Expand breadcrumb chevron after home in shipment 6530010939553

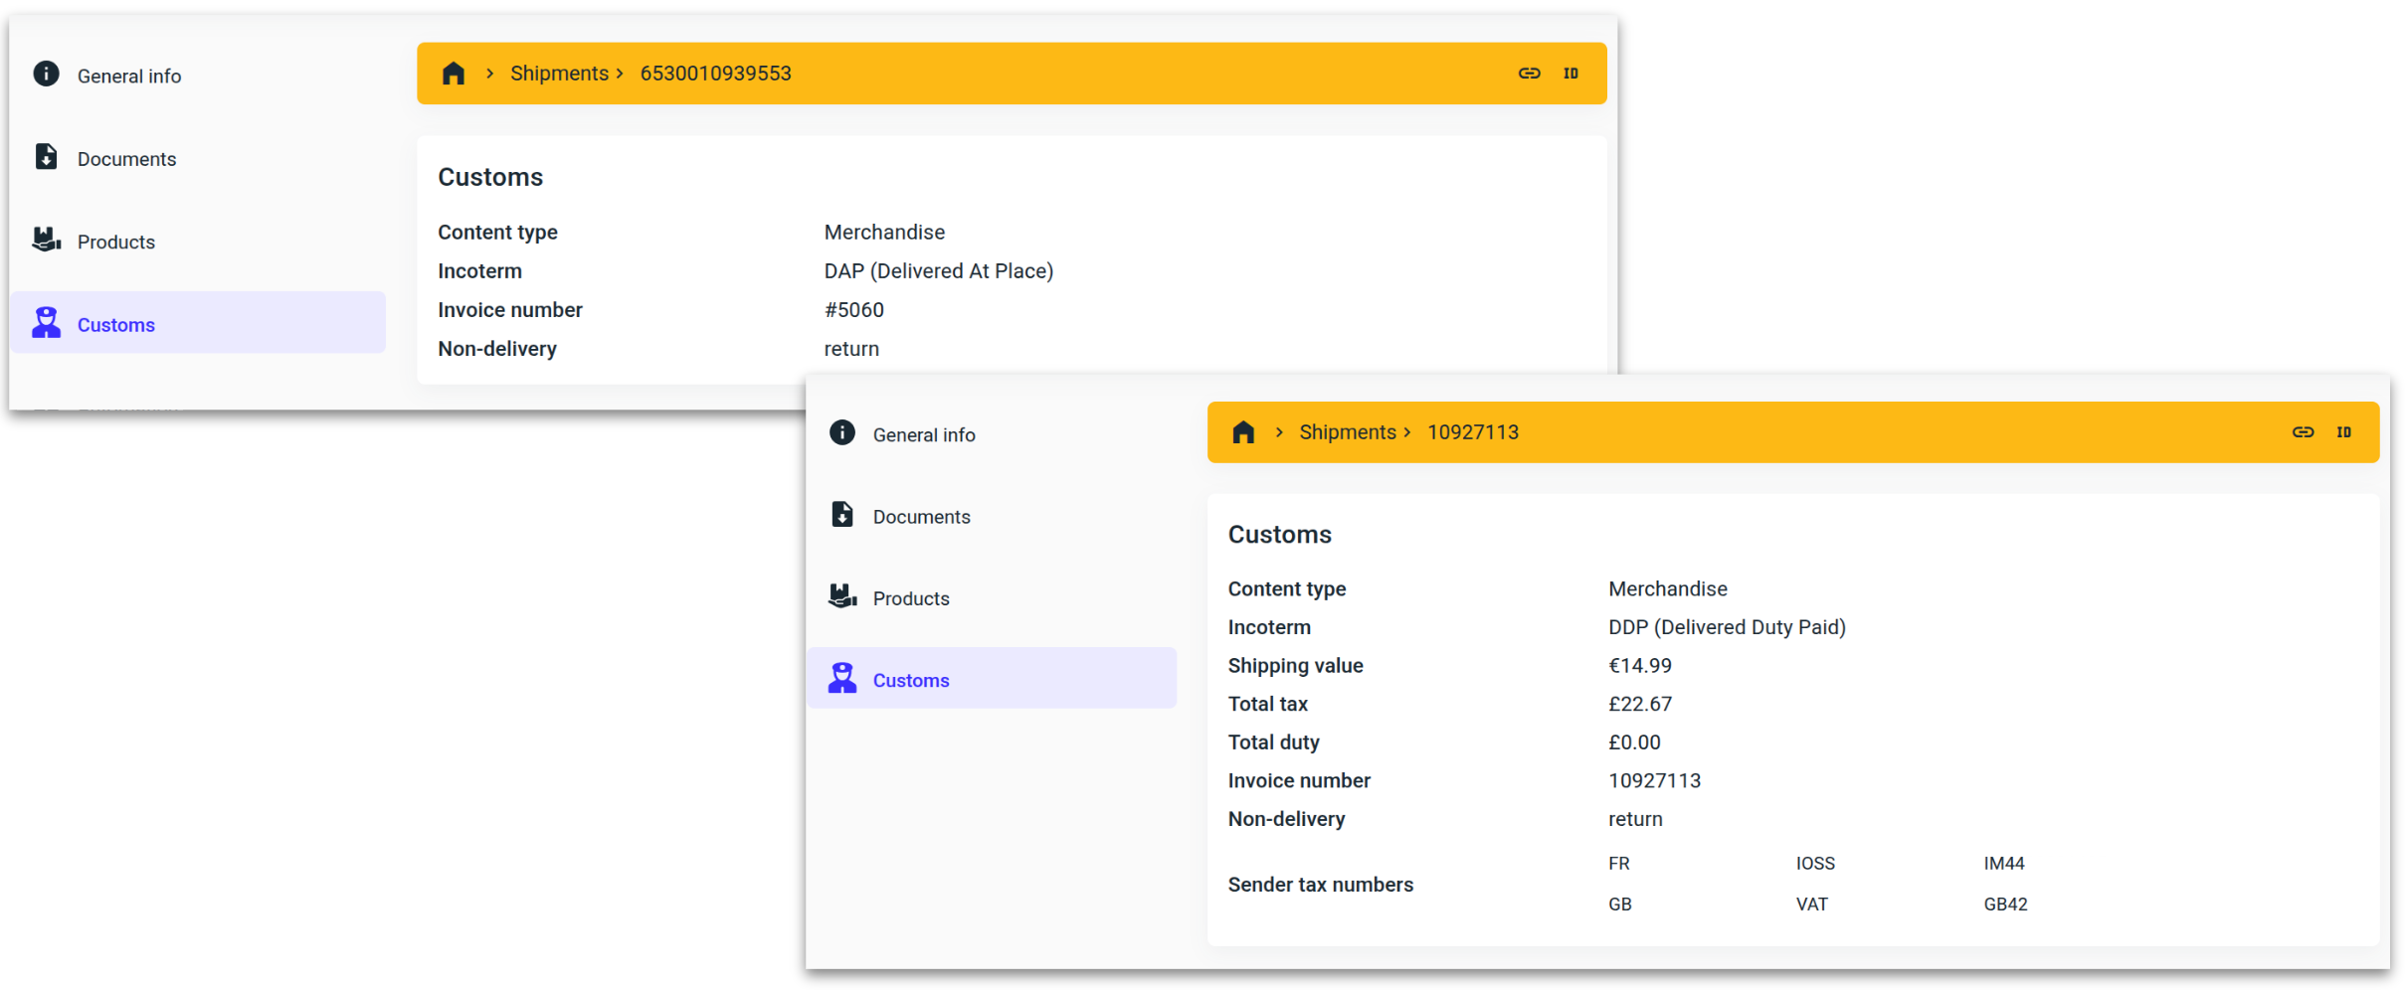point(489,74)
